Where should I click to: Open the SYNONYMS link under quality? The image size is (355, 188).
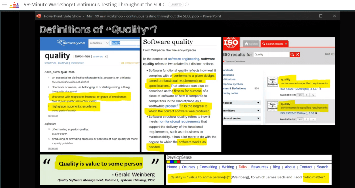click(x=50, y=63)
